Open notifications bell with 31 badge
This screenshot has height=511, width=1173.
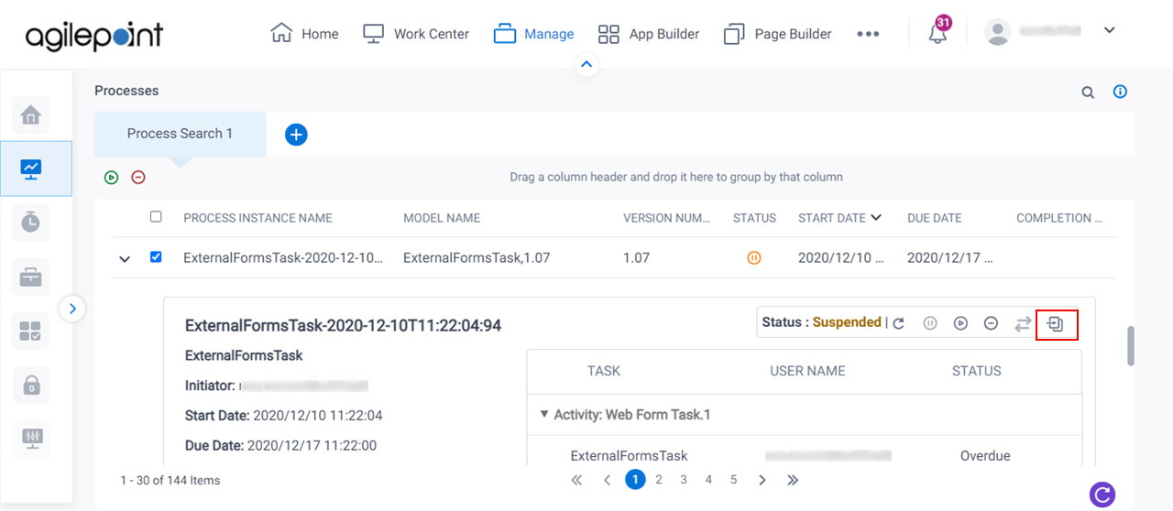point(937,32)
